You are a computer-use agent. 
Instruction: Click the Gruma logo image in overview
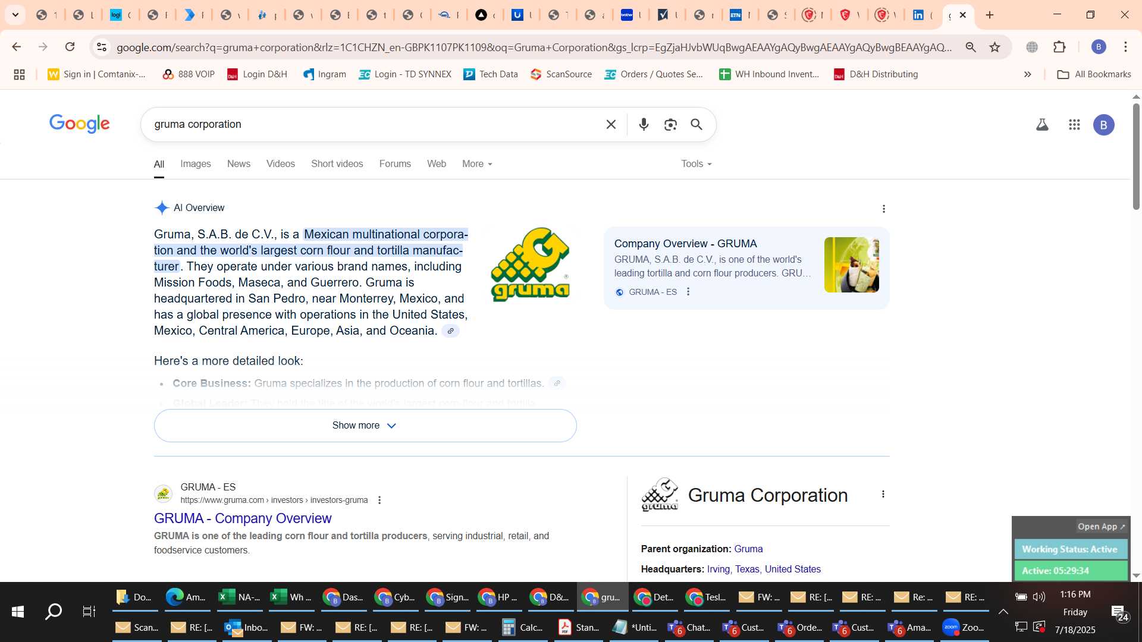coord(530,264)
